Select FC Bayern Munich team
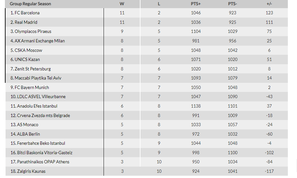This screenshot has height=178, width=297. point(32,87)
